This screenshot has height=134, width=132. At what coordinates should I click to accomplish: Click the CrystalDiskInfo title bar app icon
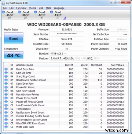pos(3,3)
